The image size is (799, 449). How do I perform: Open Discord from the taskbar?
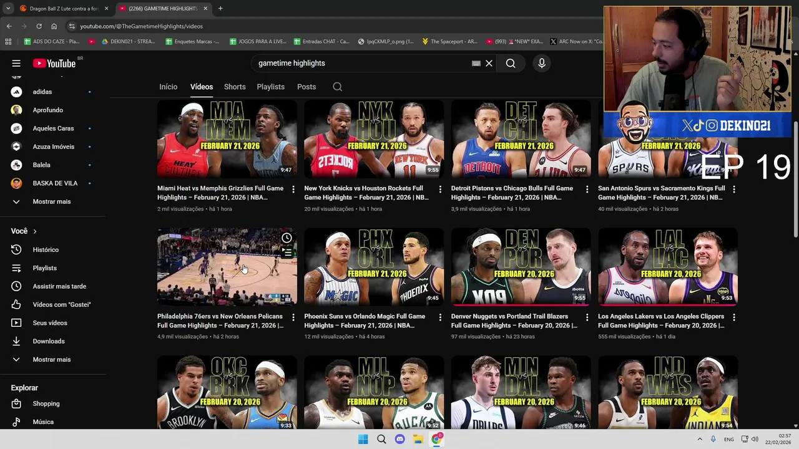[399, 439]
